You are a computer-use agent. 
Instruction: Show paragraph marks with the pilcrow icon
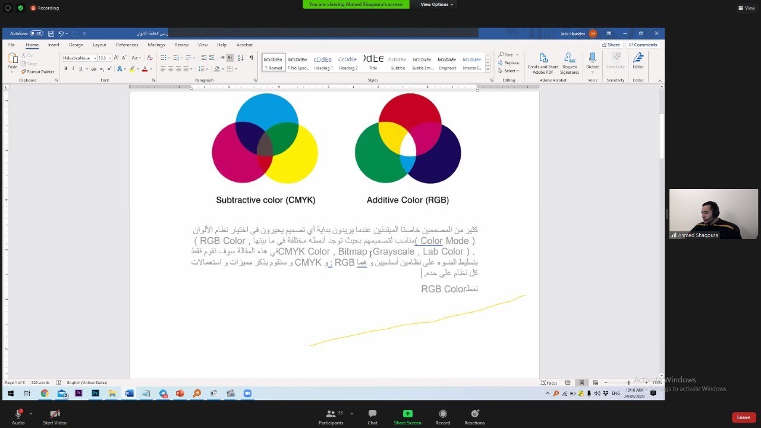[x=251, y=58]
